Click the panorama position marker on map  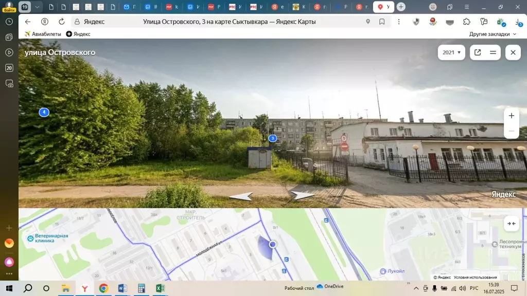coord(273,244)
